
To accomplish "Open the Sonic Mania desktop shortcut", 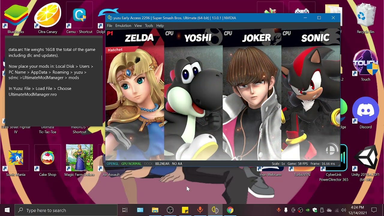I will point(16,161).
